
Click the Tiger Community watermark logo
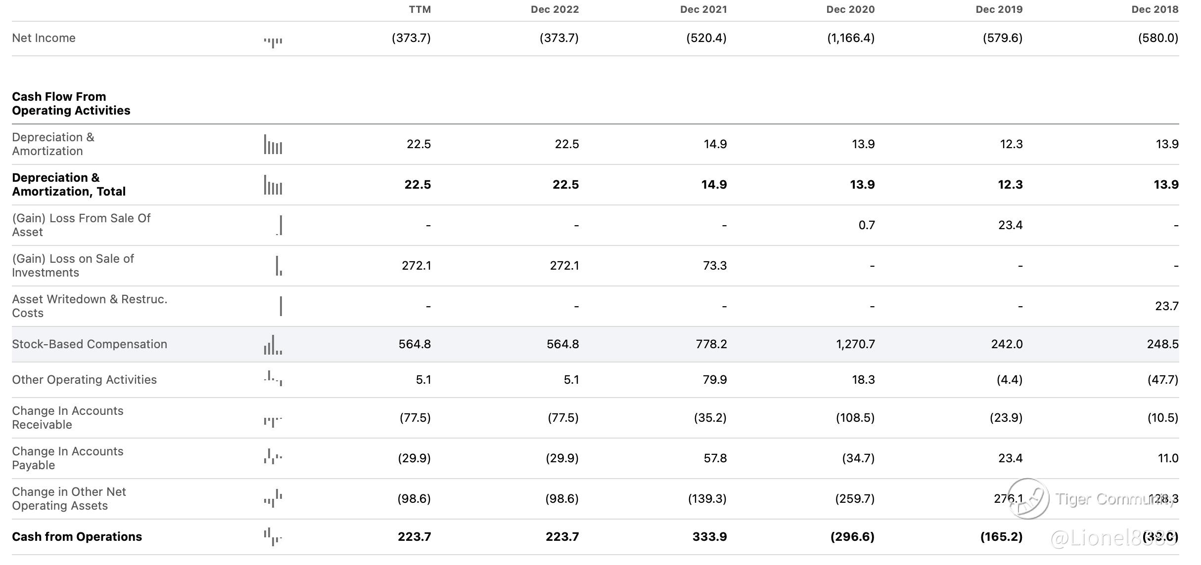pos(1028,499)
